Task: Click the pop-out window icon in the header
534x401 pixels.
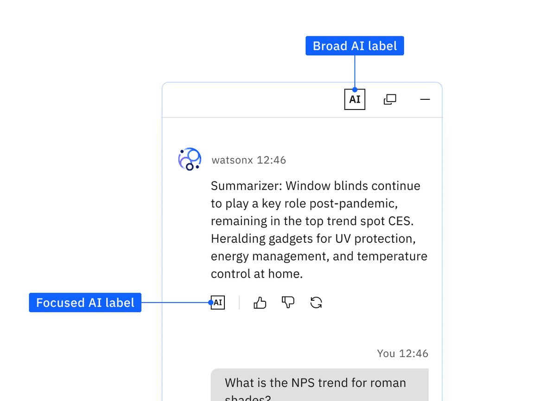Action: (390, 99)
